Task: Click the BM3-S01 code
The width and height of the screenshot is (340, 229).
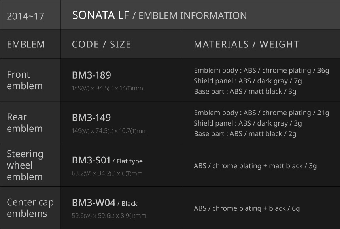Action: point(91,160)
